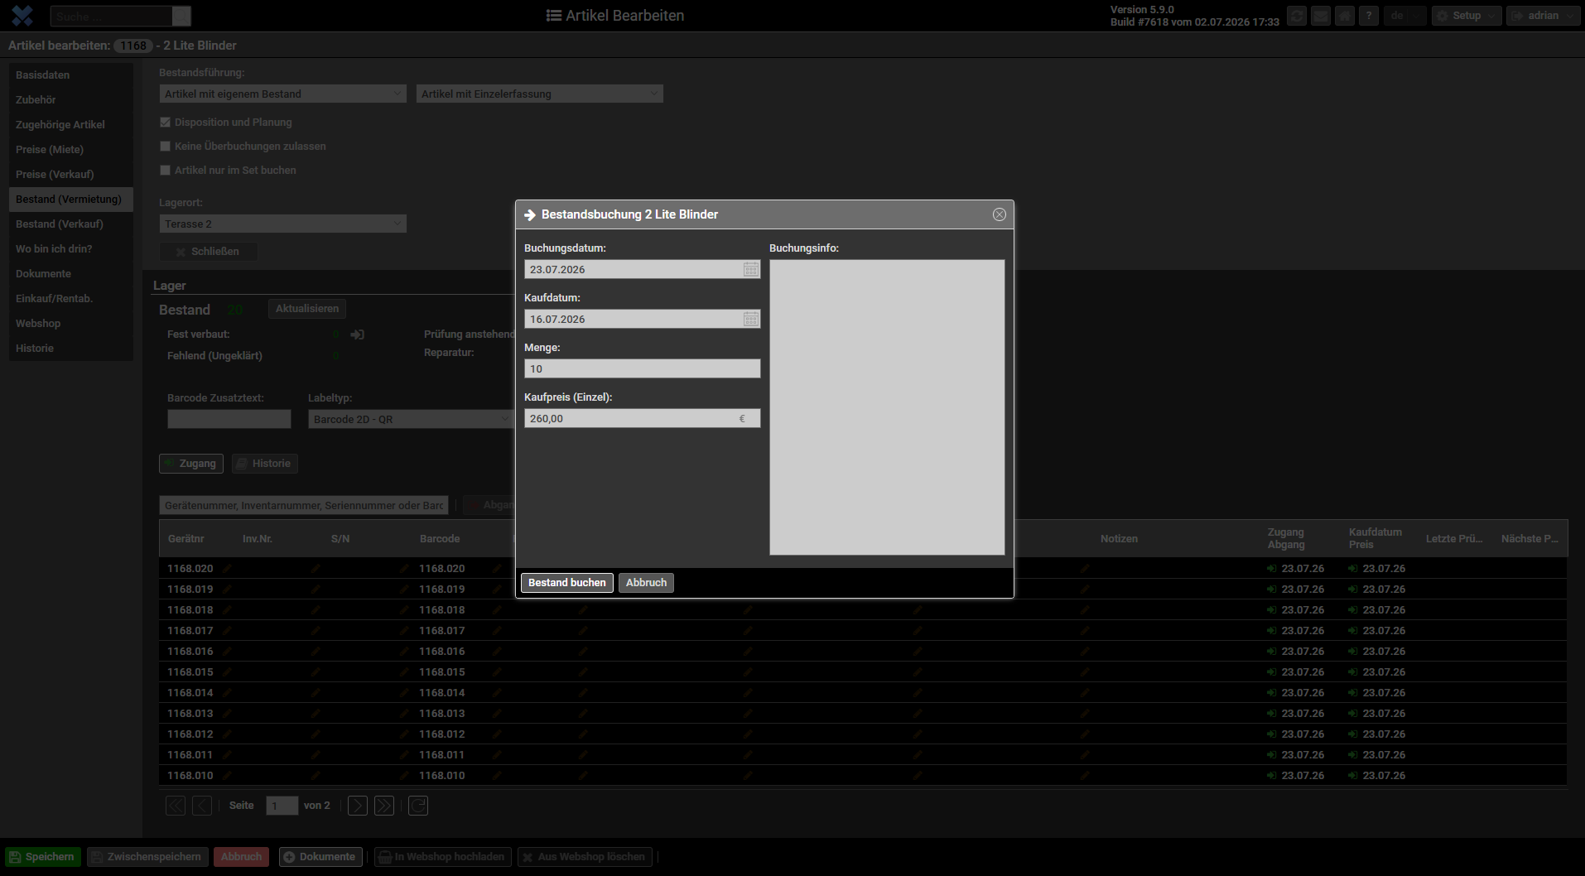This screenshot has width=1585, height=876.
Task: Expand the Lagerort dropdown showing Terasse 2
Action: 282,224
